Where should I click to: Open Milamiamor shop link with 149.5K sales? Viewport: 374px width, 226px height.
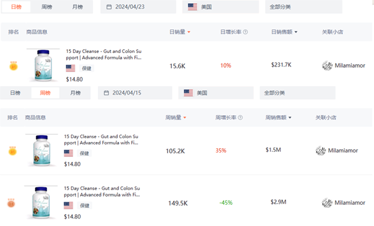pyautogui.click(x=343, y=203)
